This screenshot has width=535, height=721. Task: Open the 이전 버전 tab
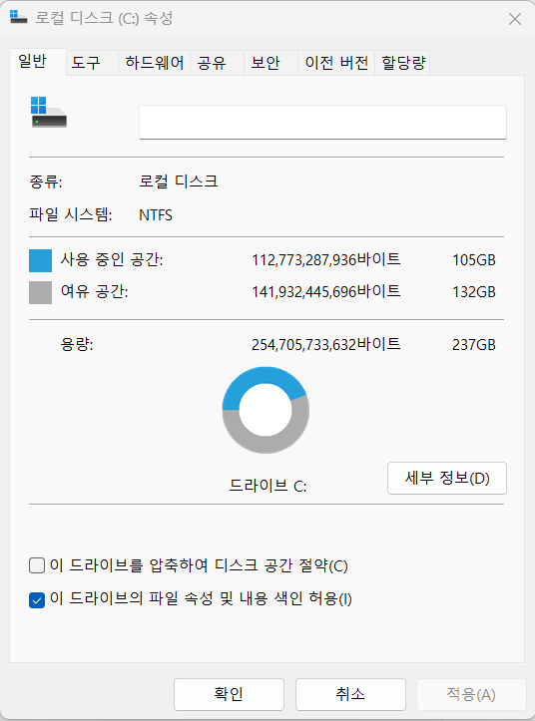[x=336, y=63]
